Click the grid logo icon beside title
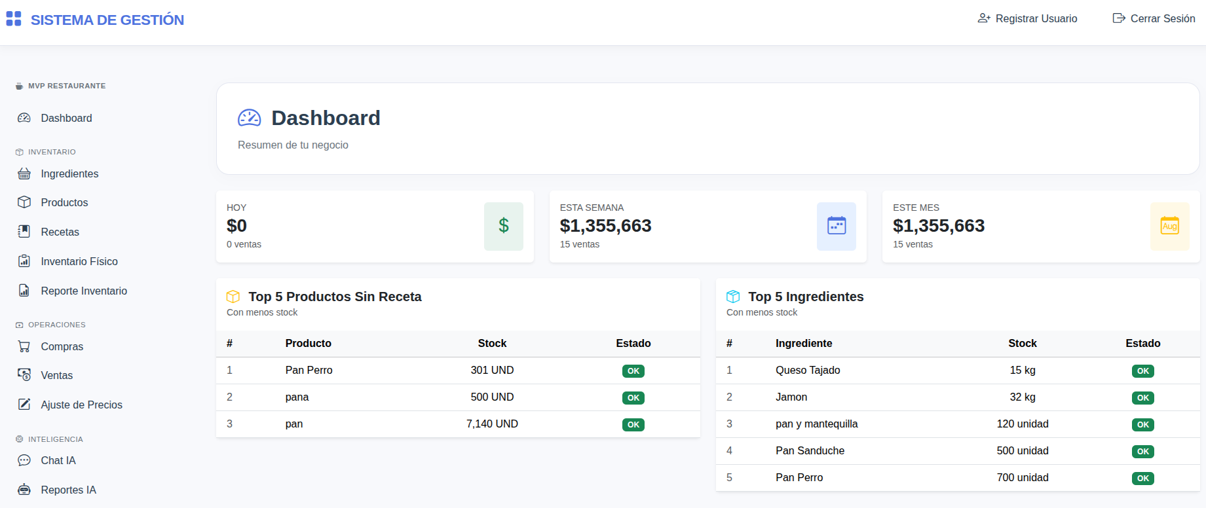Viewport: 1206px width, 508px height. (14, 19)
